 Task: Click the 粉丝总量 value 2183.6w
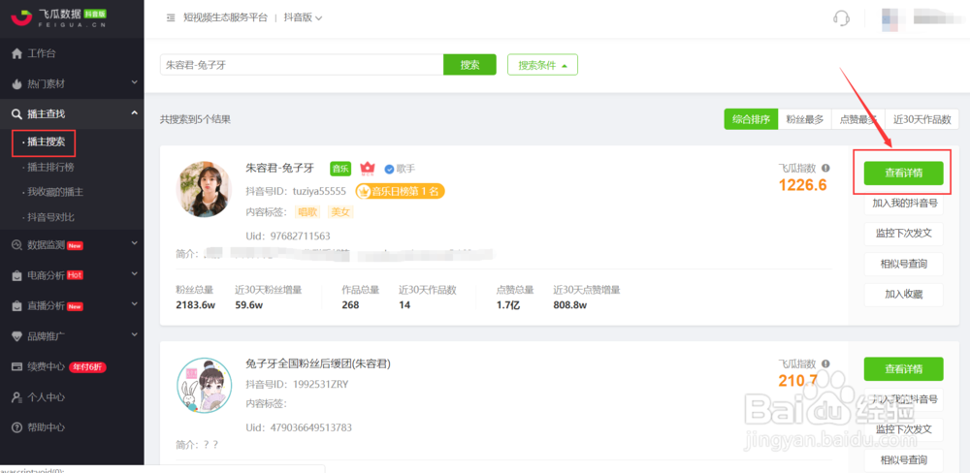pos(194,304)
